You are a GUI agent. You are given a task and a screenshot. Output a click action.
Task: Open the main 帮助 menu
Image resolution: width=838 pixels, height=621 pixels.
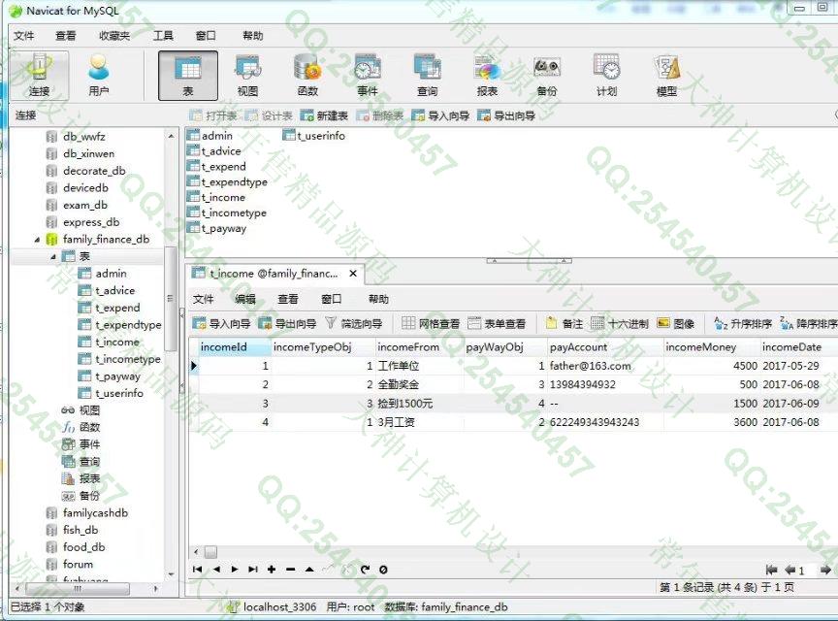point(253,36)
